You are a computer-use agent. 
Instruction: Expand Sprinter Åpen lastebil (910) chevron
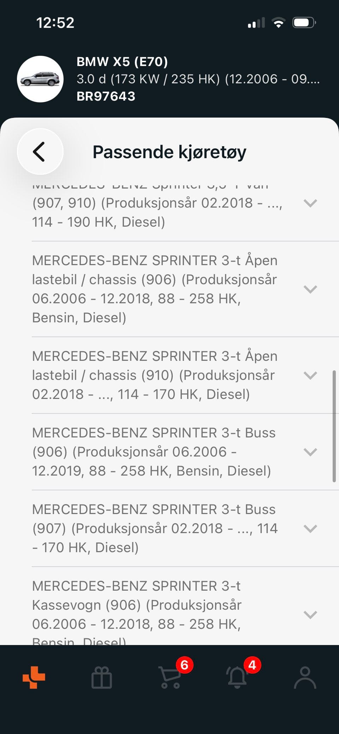tap(310, 375)
